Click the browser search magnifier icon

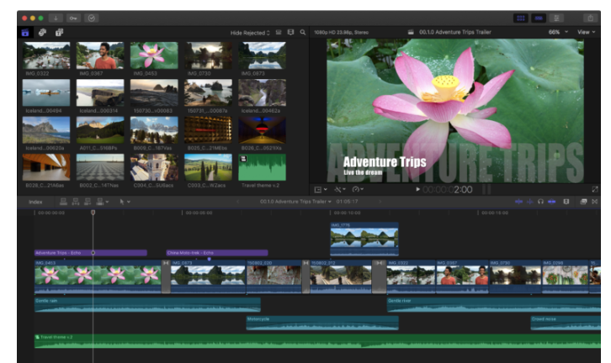(x=302, y=32)
